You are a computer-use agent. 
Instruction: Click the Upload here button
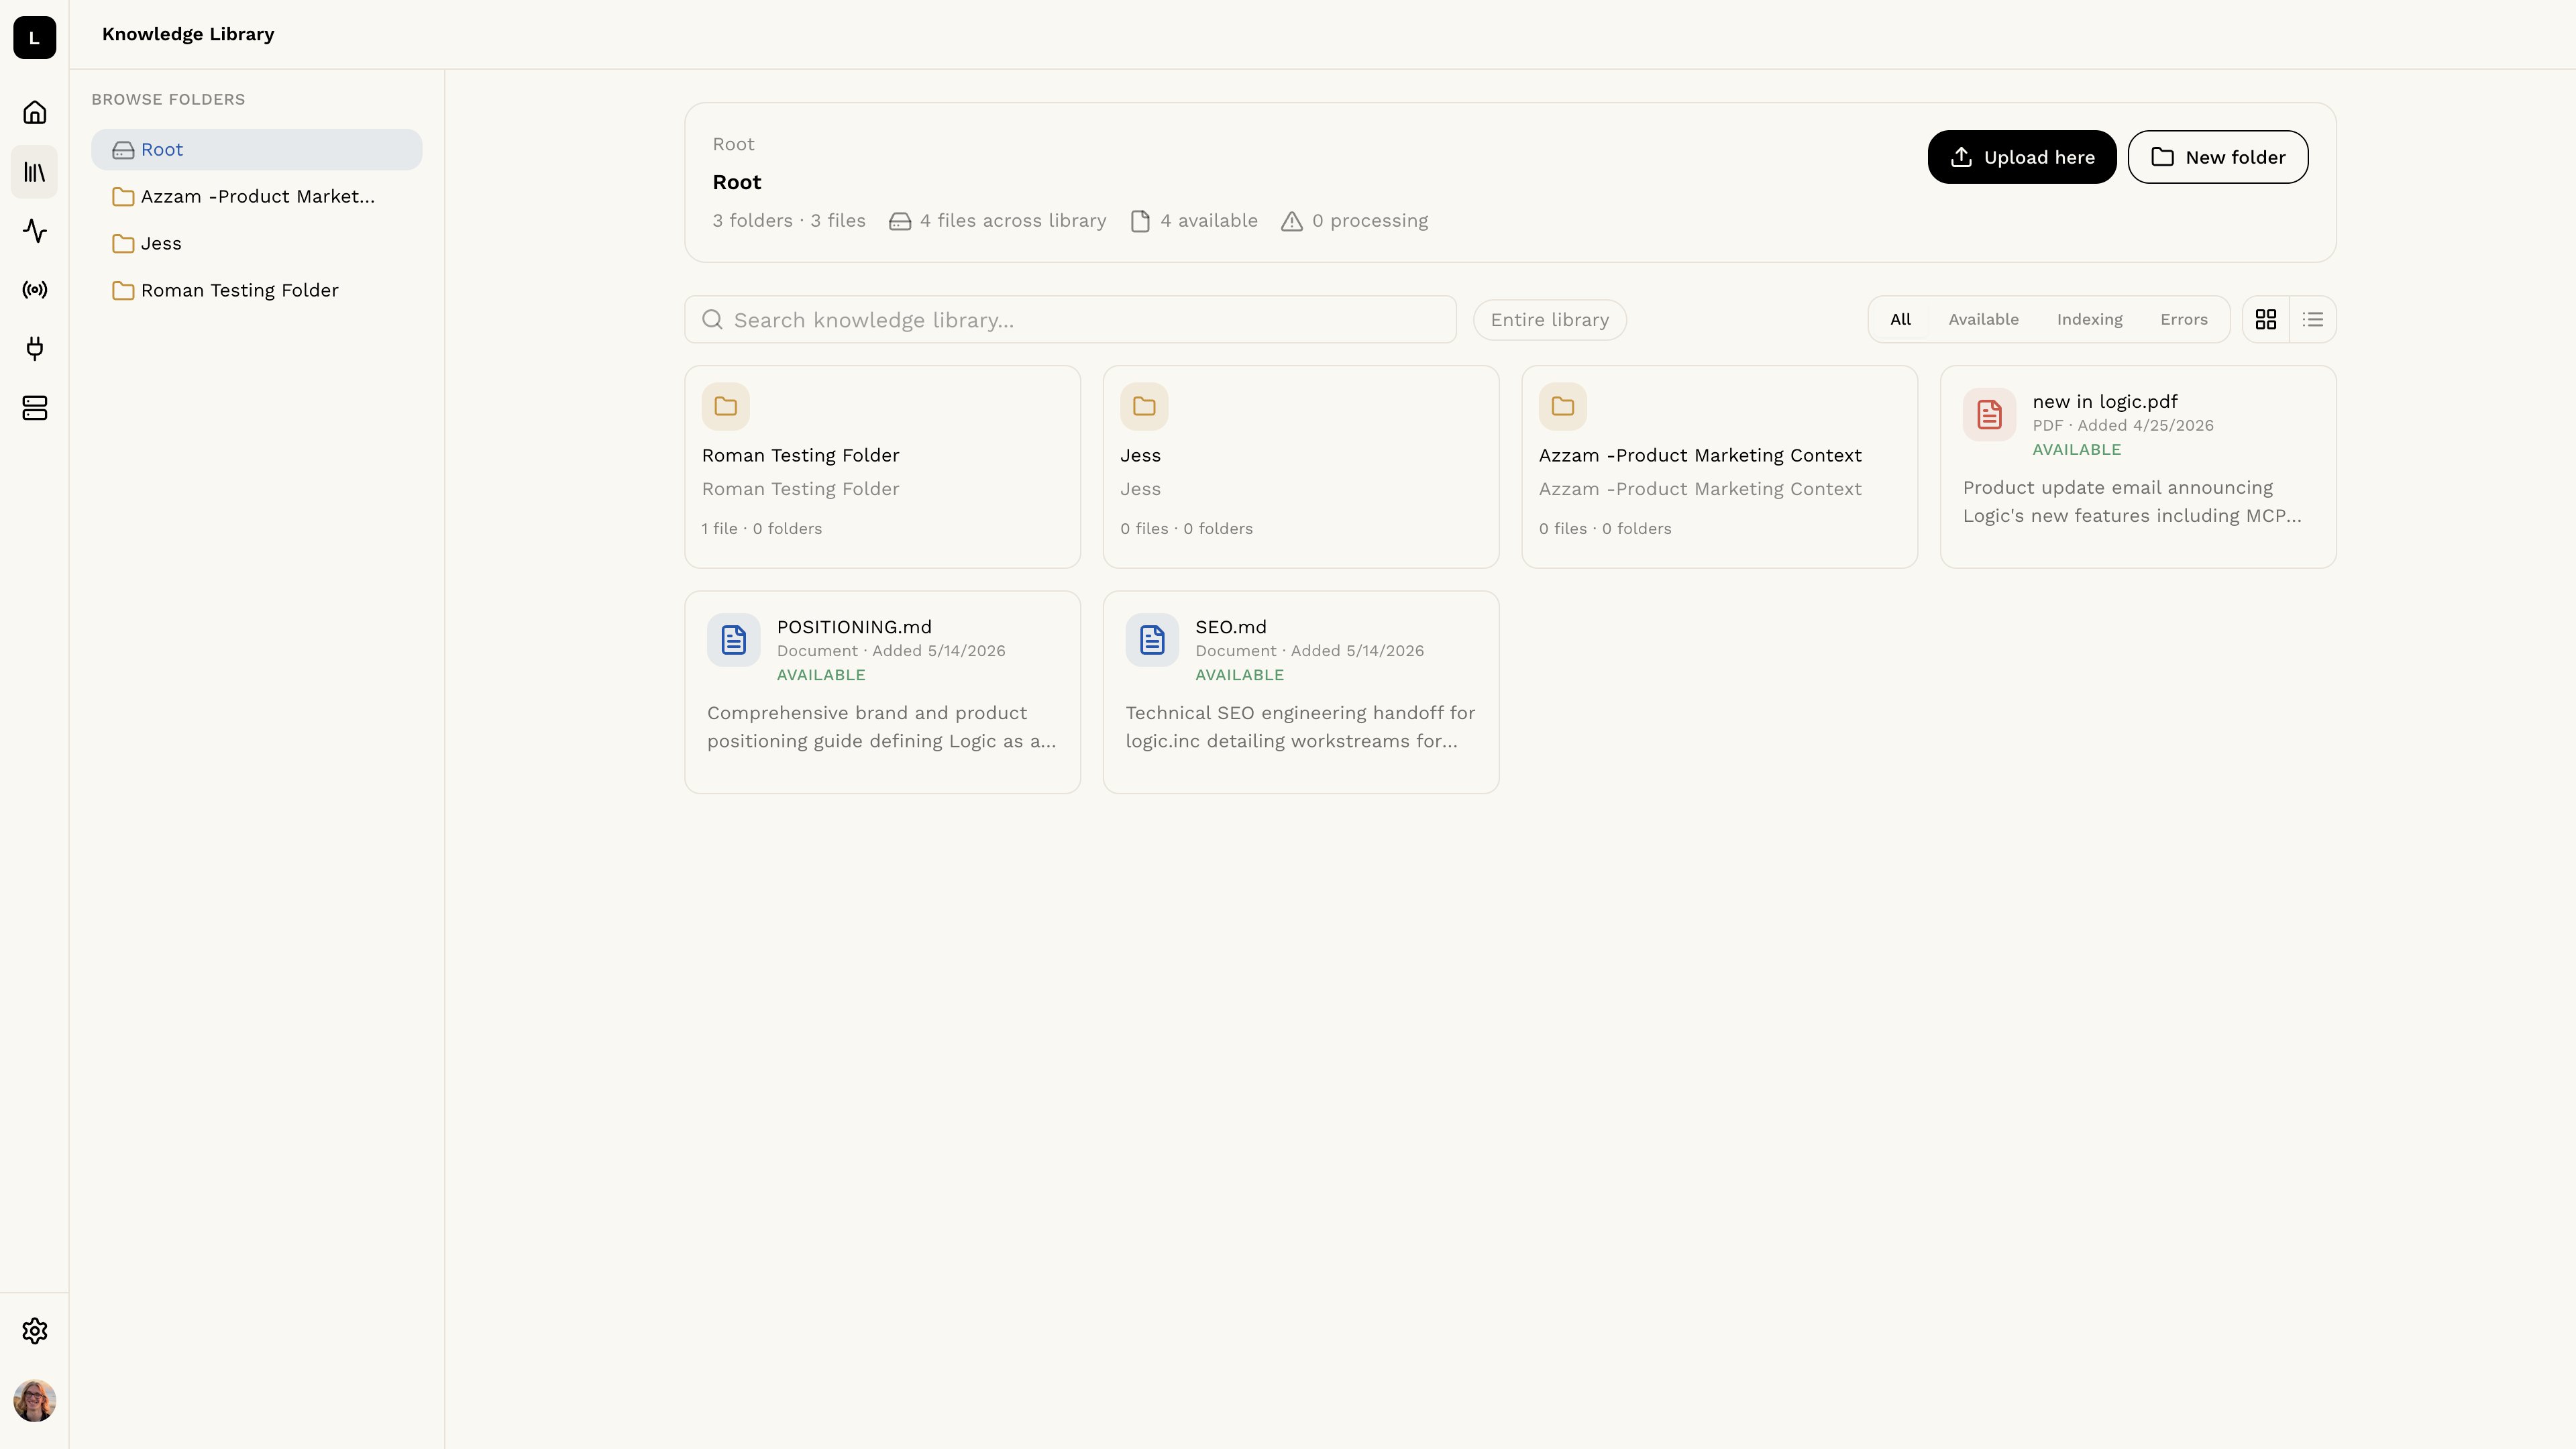(x=2022, y=157)
